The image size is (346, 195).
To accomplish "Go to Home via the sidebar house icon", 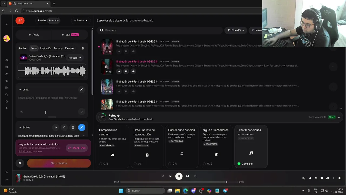I will point(7,60).
